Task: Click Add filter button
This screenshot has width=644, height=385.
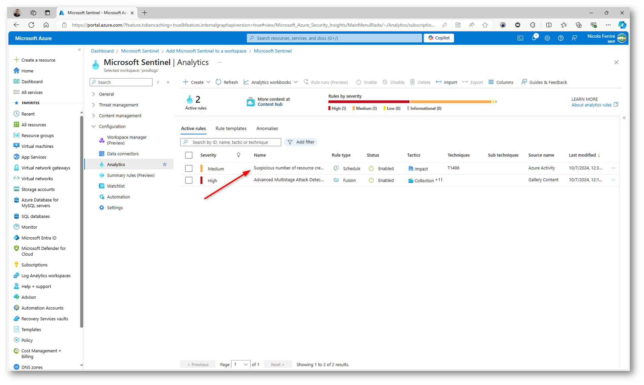Action: [301, 142]
